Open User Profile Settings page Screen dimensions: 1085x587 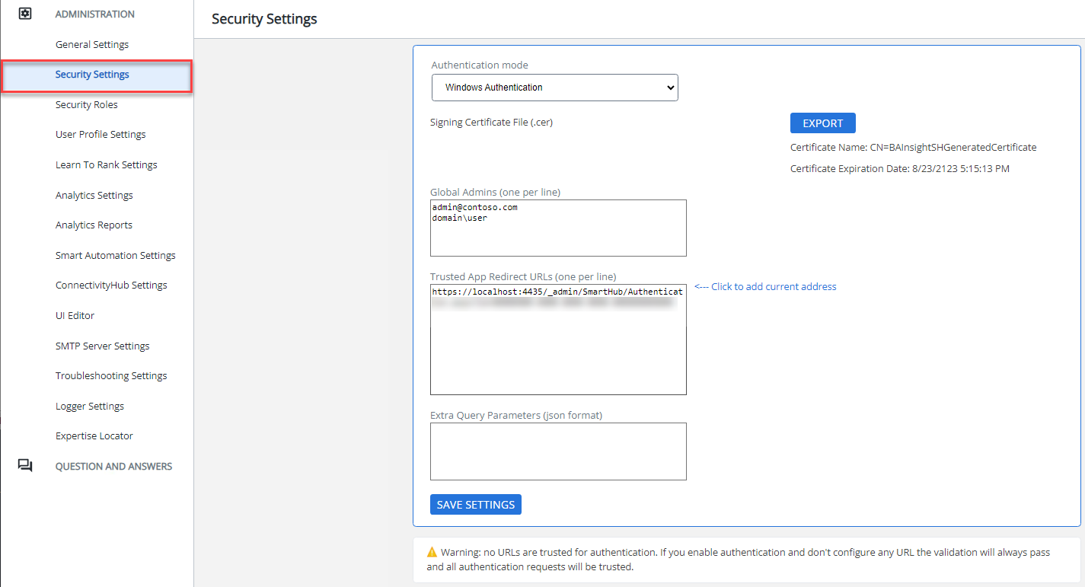tap(101, 135)
